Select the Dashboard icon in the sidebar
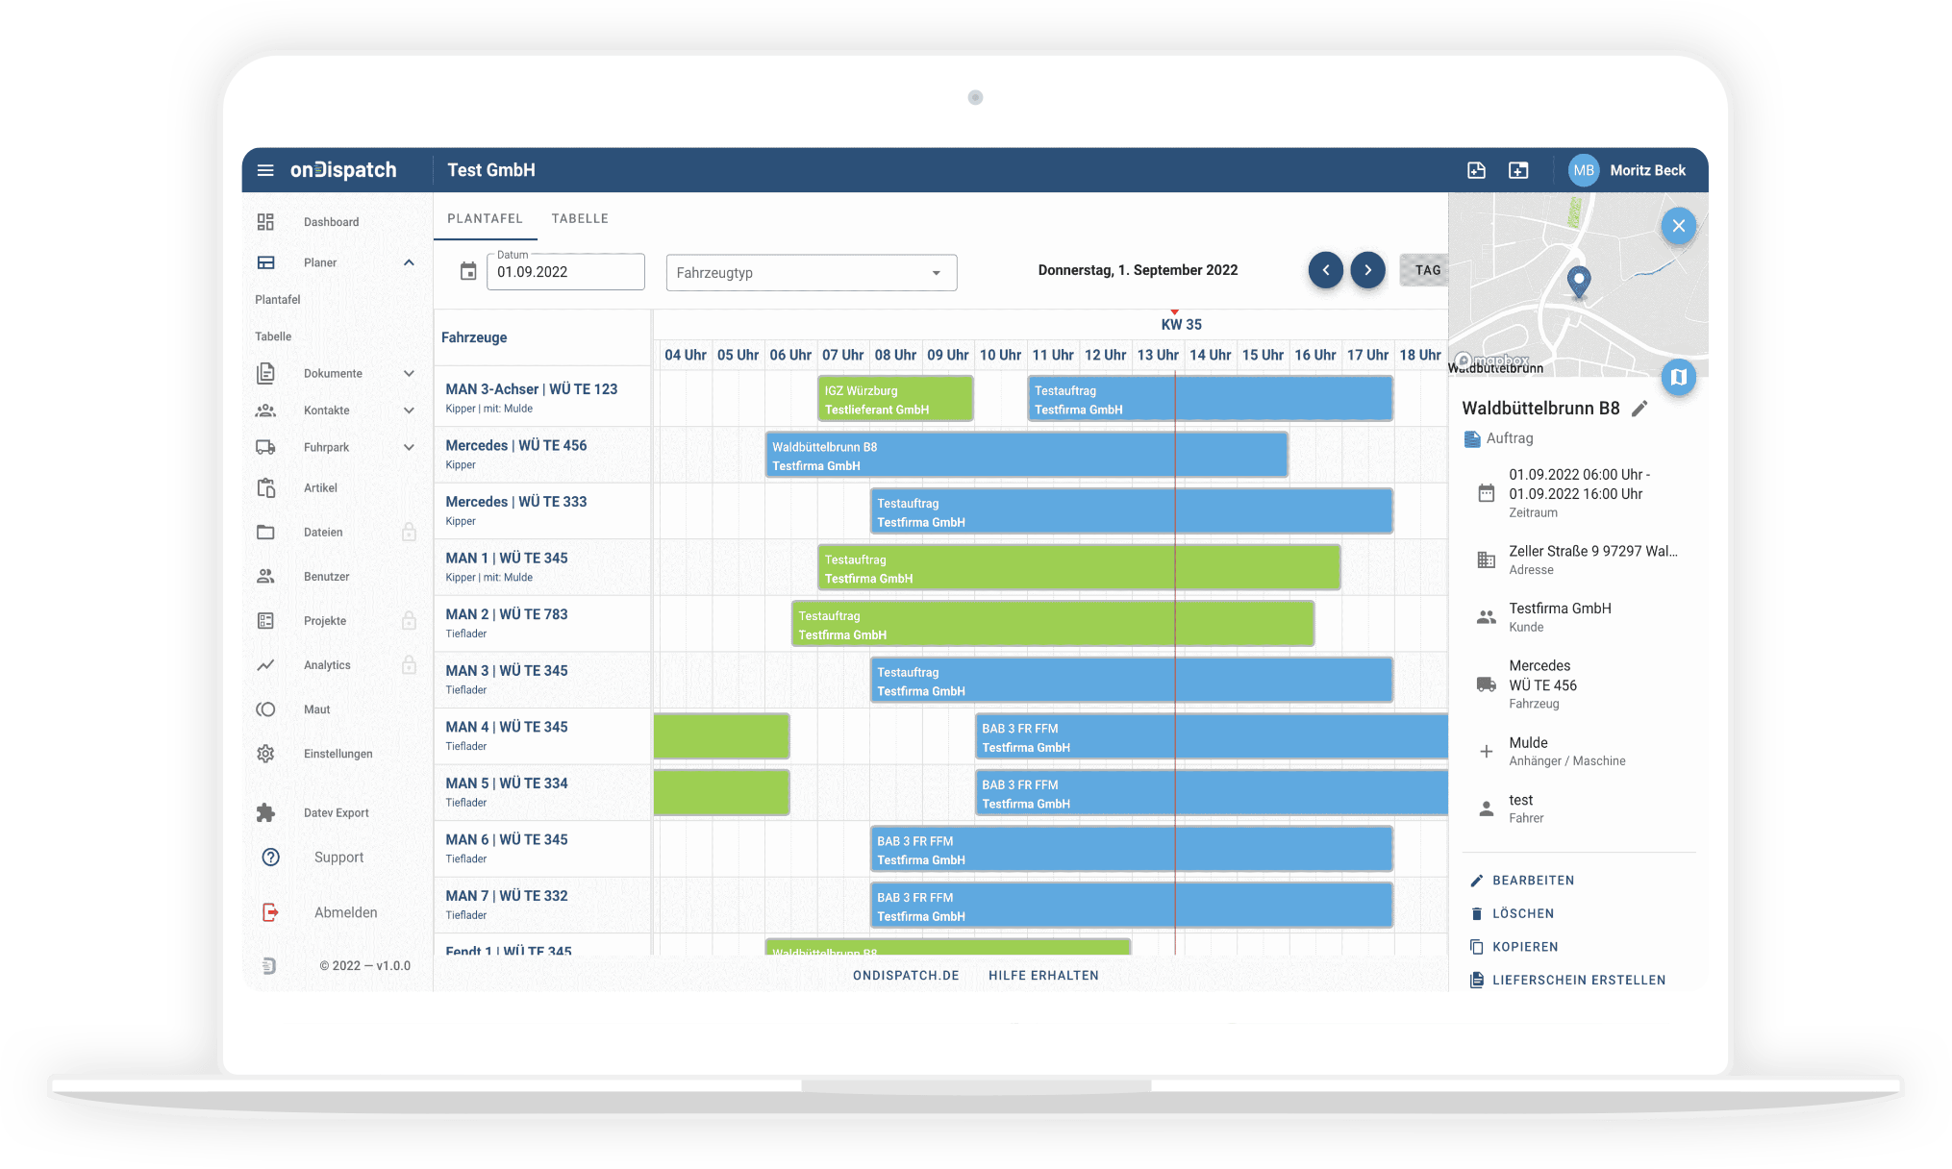Image resolution: width=1952 pixels, height=1169 pixels. point(266,221)
